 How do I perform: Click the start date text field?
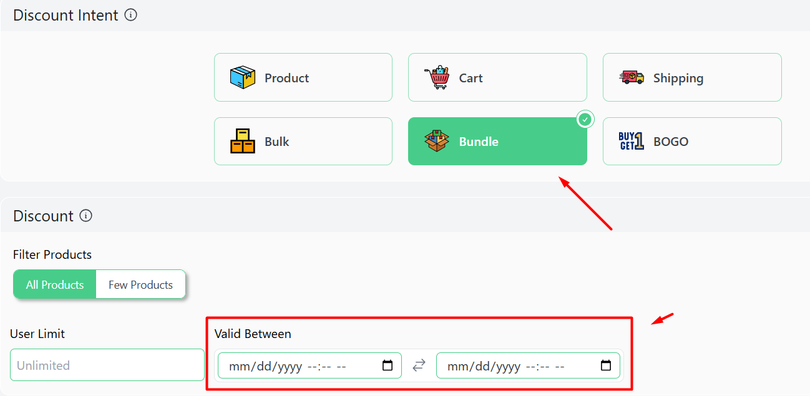click(x=310, y=365)
